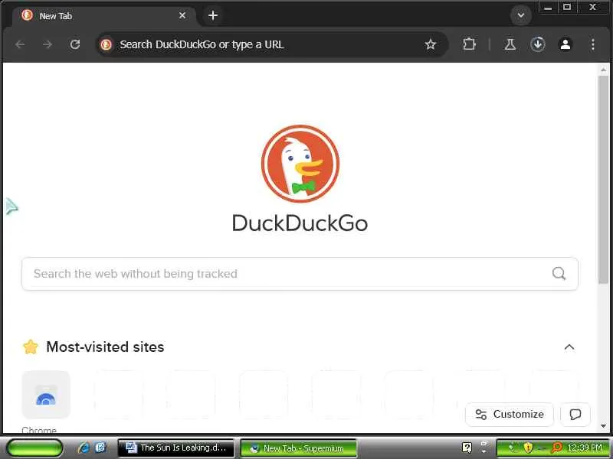Click the page scrollbar down arrow
The height and width of the screenshot is (459, 613).
(x=603, y=426)
